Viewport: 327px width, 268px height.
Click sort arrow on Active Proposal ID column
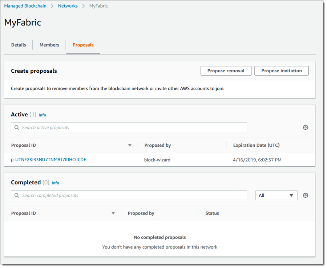(x=130, y=145)
